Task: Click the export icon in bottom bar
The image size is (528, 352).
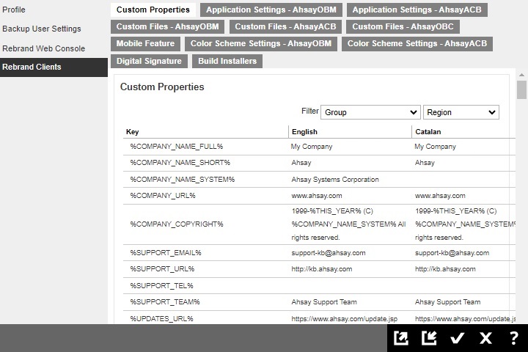Action: click(x=401, y=338)
